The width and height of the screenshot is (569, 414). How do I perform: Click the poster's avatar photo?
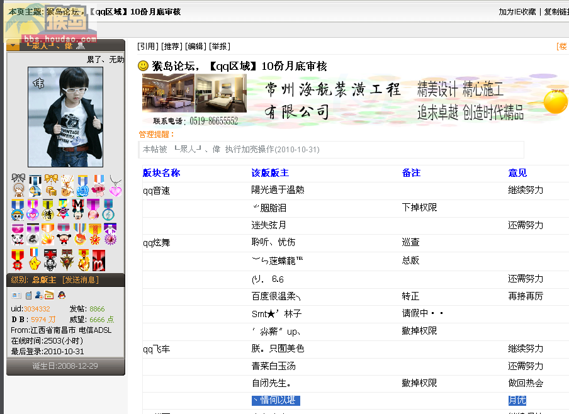65,117
